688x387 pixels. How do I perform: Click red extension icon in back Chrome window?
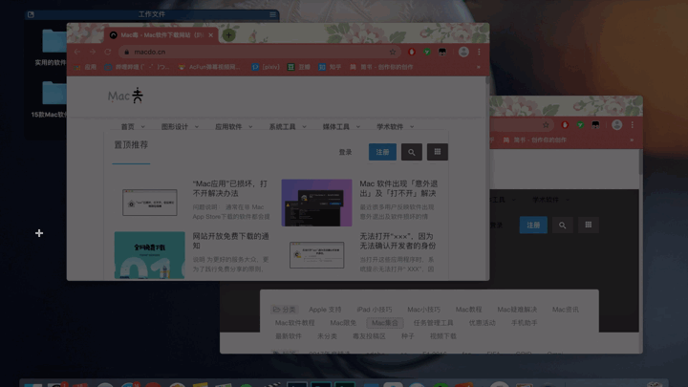click(x=565, y=125)
